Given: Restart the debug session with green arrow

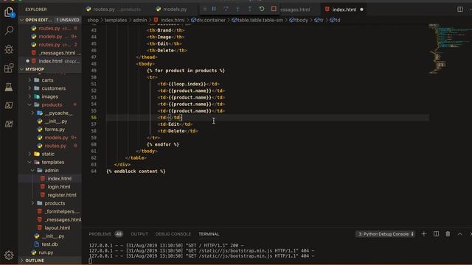Looking at the screenshot, I should 262,9.
